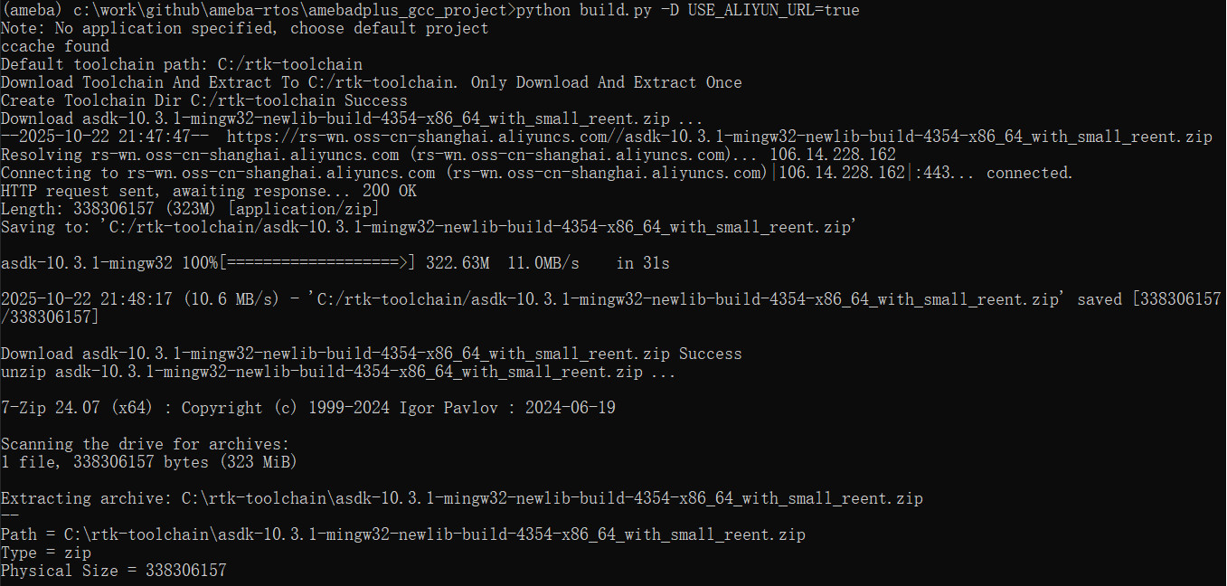Click the "(ameba)" environment prefix in prompt
Screen dimensions: 1227x586
[x=33, y=10]
